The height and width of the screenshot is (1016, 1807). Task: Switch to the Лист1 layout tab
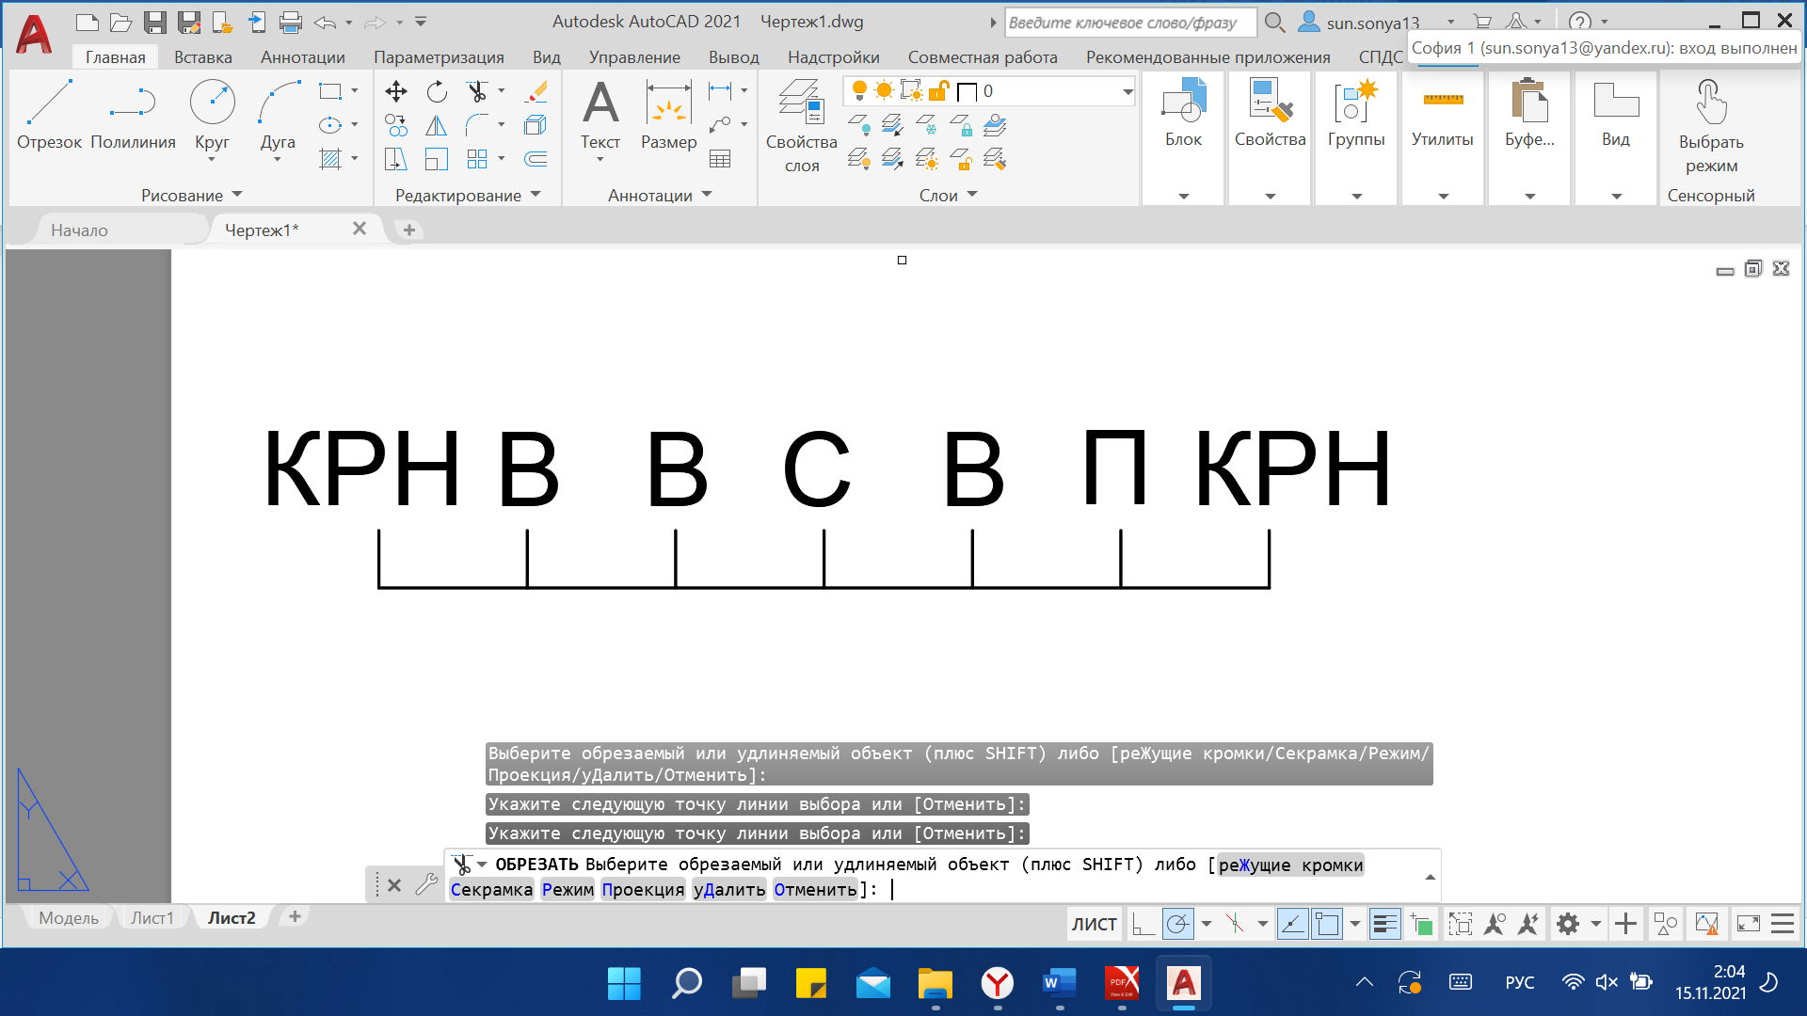click(152, 917)
